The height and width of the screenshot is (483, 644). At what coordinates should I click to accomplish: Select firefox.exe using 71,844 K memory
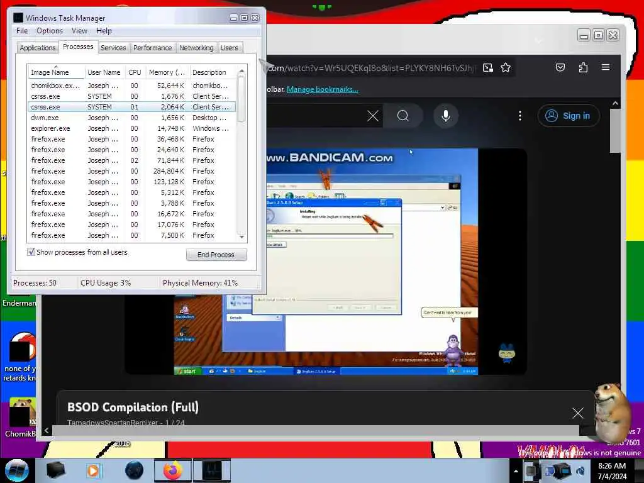(131, 160)
